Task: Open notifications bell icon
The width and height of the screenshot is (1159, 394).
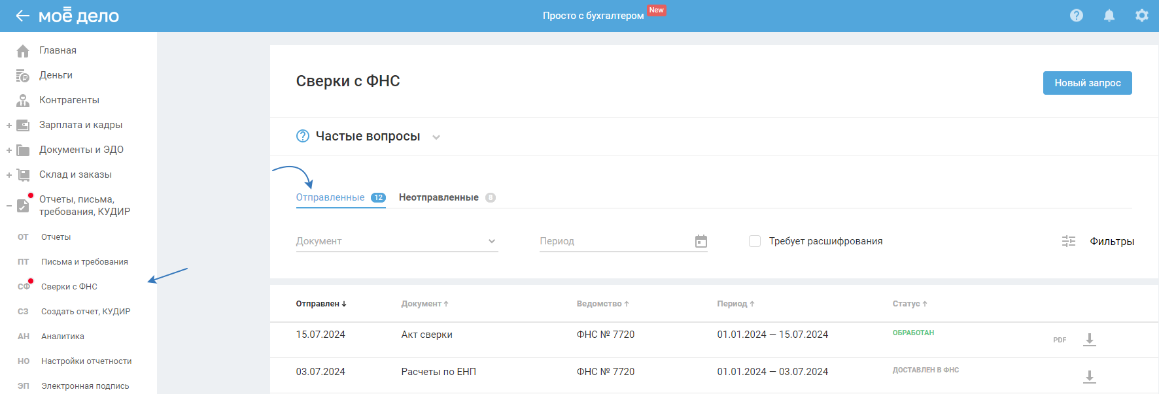Action: pyautogui.click(x=1109, y=16)
